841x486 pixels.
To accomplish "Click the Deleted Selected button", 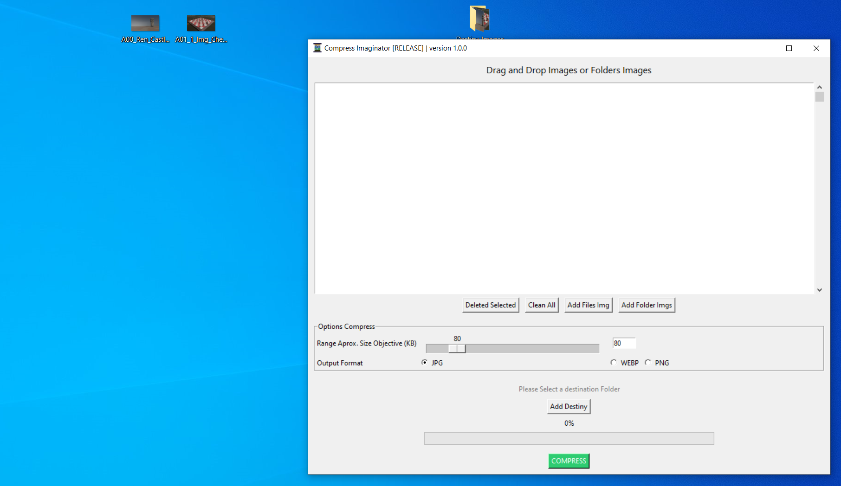I will point(491,305).
